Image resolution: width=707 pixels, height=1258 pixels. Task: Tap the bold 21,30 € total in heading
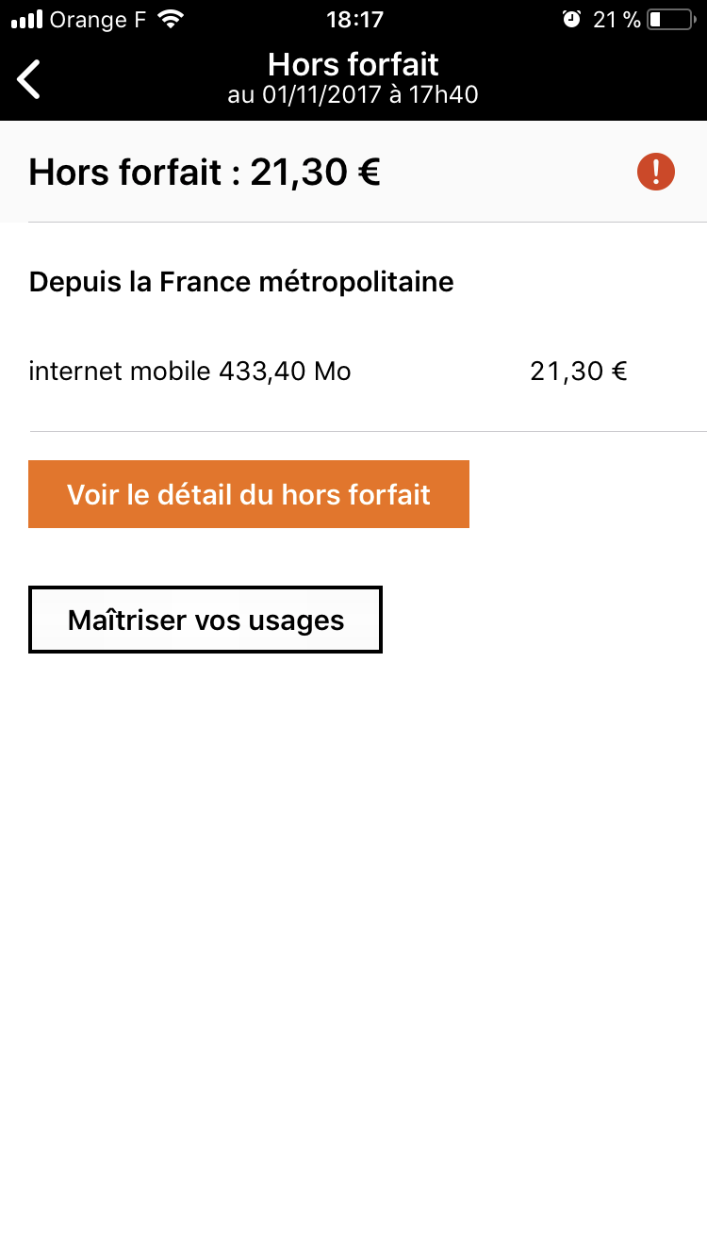click(x=315, y=173)
